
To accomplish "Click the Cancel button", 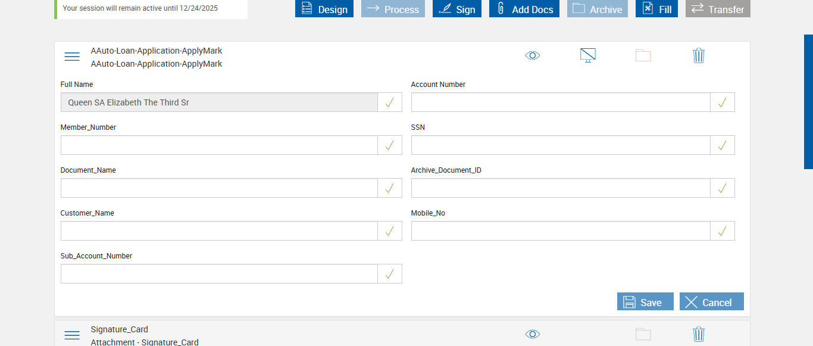I will pyautogui.click(x=711, y=302).
